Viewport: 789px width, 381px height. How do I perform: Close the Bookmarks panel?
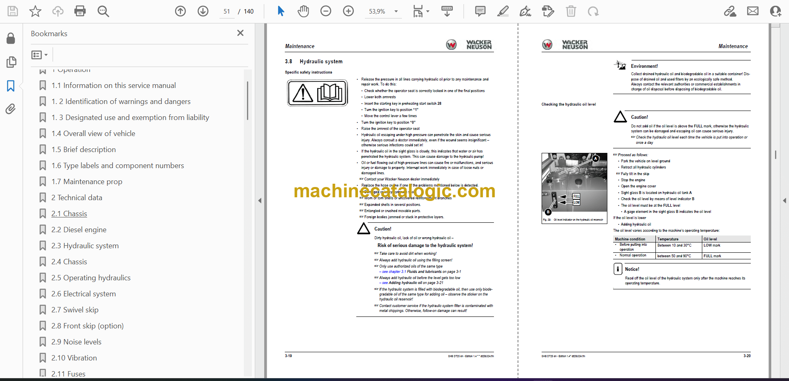pyautogui.click(x=240, y=33)
